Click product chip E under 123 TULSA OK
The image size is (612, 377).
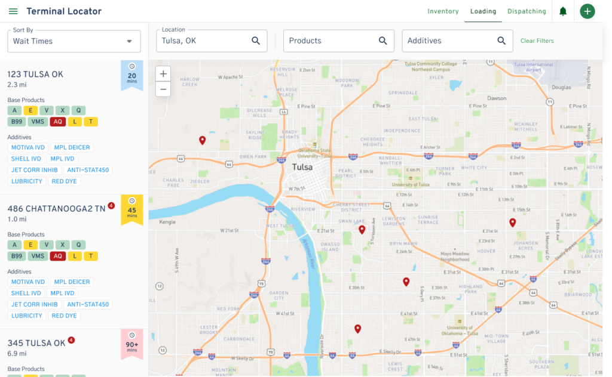click(x=30, y=110)
